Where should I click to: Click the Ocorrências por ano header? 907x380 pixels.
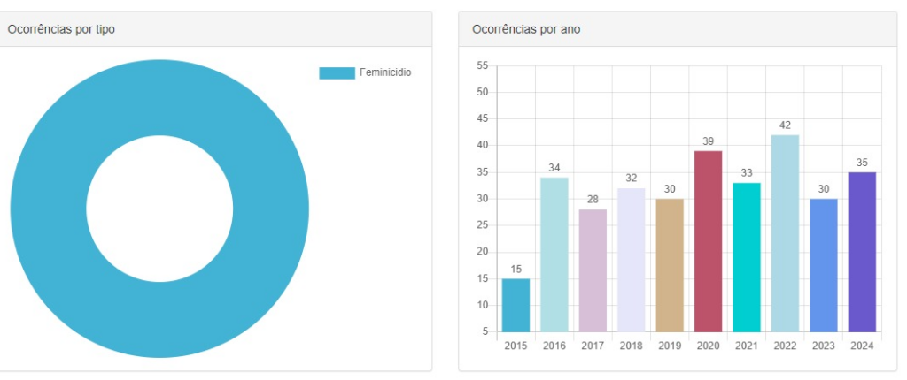coord(526,29)
